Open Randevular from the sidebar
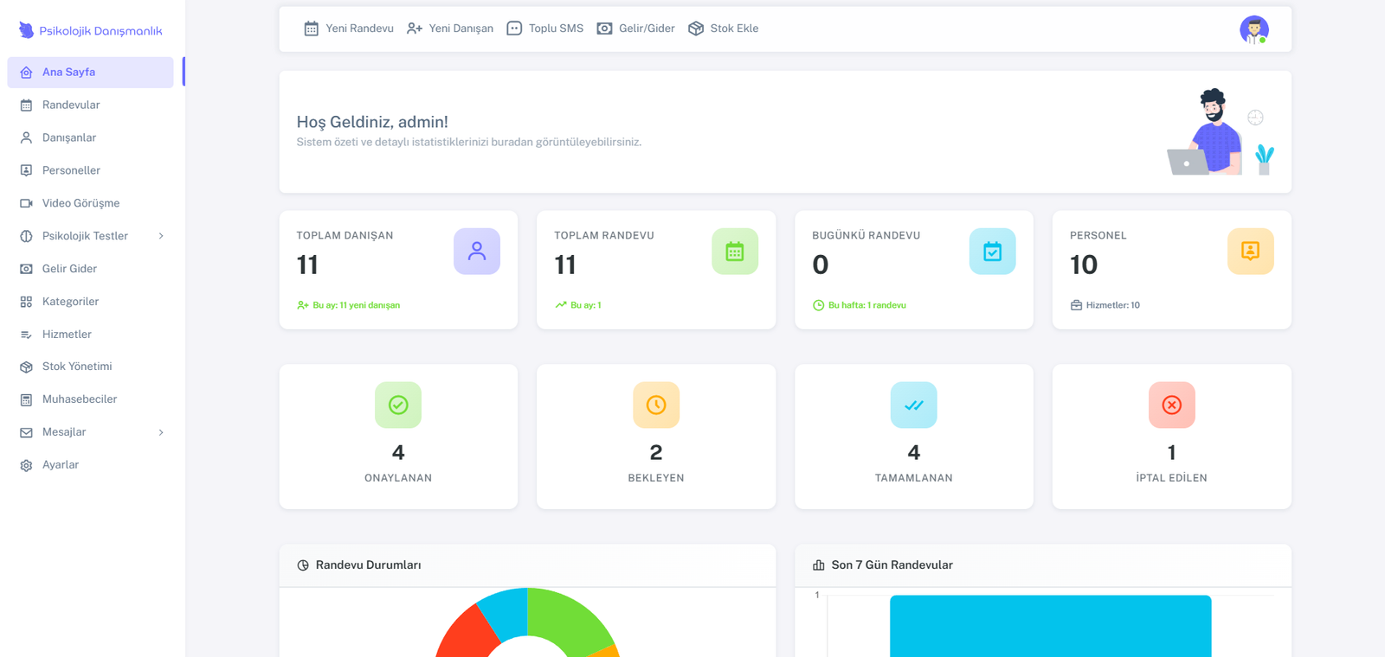This screenshot has width=1385, height=657. pos(71,105)
